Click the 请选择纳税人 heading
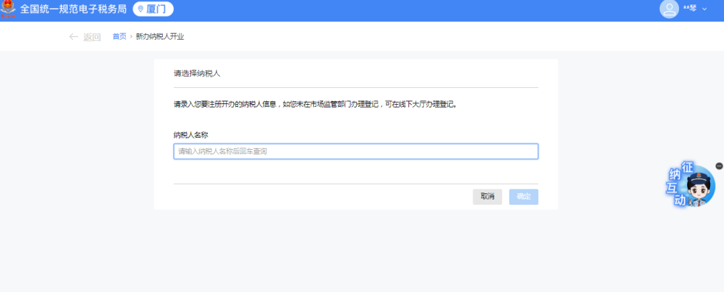Image resolution: width=724 pixels, height=292 pixels. [x=196, y=73]
